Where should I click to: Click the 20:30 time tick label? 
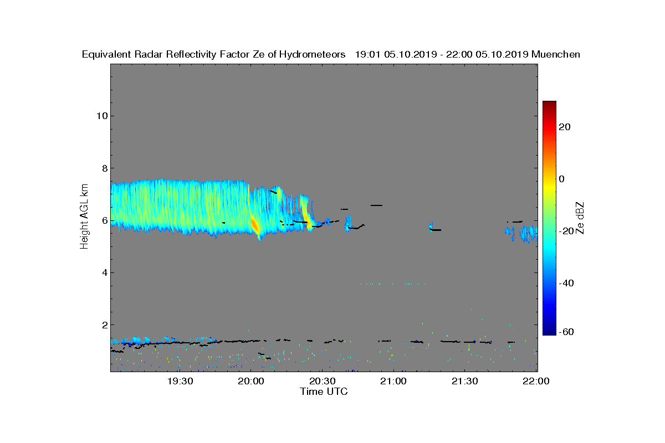coord(323,381)
